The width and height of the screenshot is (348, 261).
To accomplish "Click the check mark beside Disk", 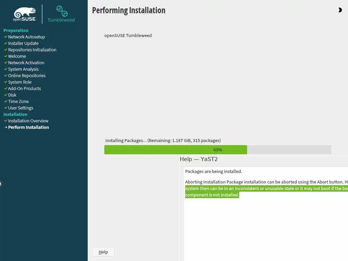I will 5,95.
